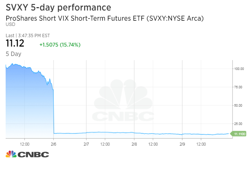Click the 2/9 date marker on the x-axis
This screenshot has width=252, height=169.
click(x=182, y=143)
